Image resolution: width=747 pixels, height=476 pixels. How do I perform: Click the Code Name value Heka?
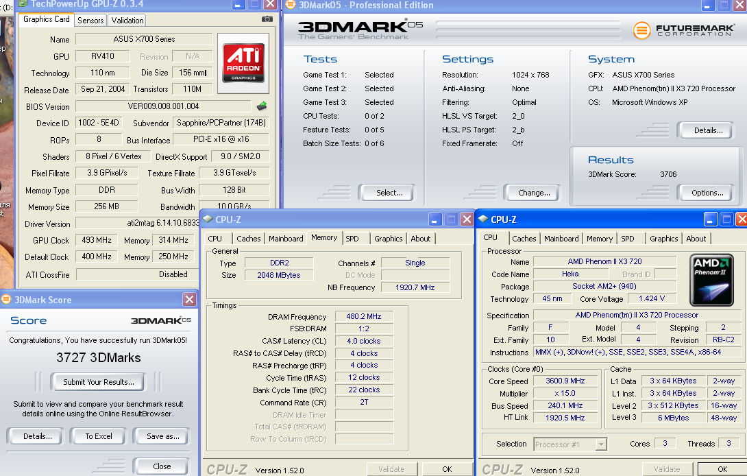(570, 274)
